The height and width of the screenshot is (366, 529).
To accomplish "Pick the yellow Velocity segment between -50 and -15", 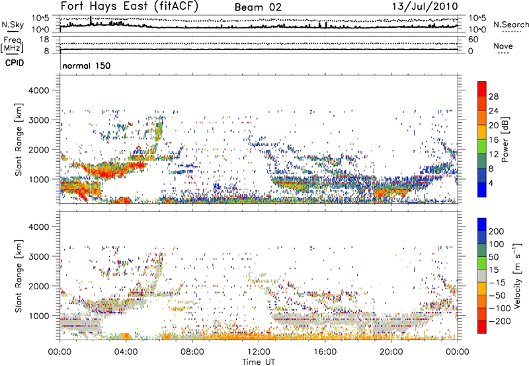I will point(482,289).
